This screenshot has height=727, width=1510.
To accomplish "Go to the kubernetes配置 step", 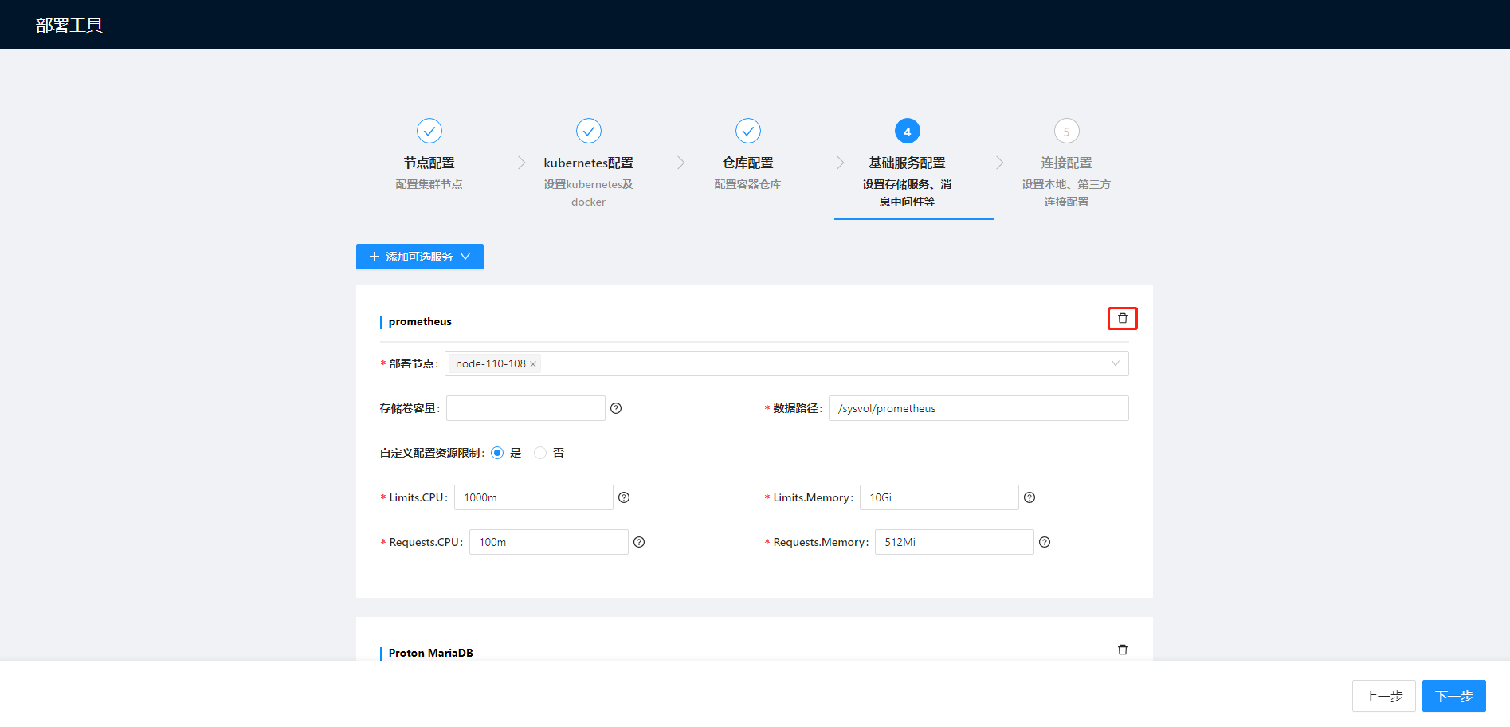I will click(x=589, y=163).
